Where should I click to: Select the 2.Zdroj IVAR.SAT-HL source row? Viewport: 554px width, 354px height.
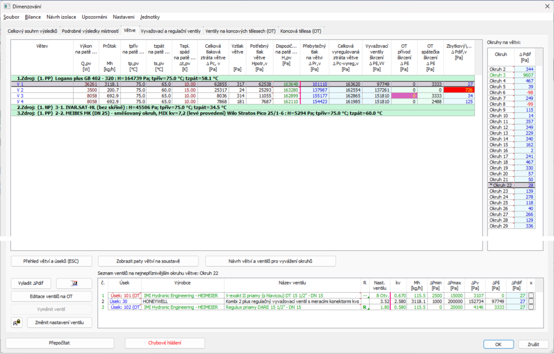[242, 107]
